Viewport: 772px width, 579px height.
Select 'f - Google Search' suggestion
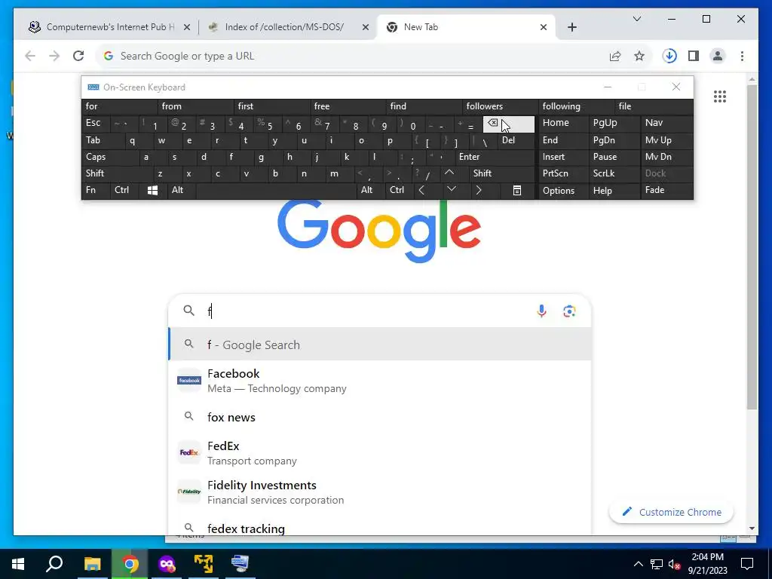380,345
